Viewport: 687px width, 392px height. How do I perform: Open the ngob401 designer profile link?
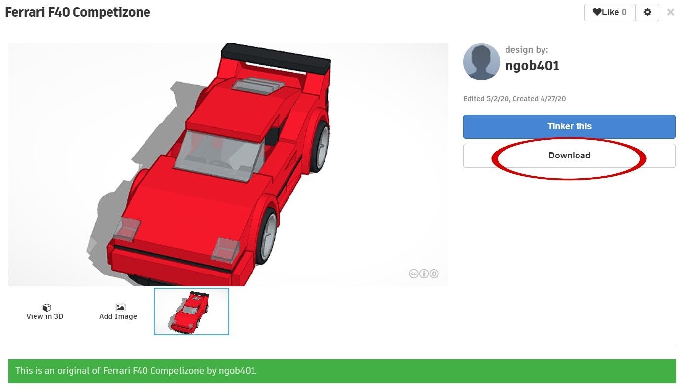(x=532, y=65)
